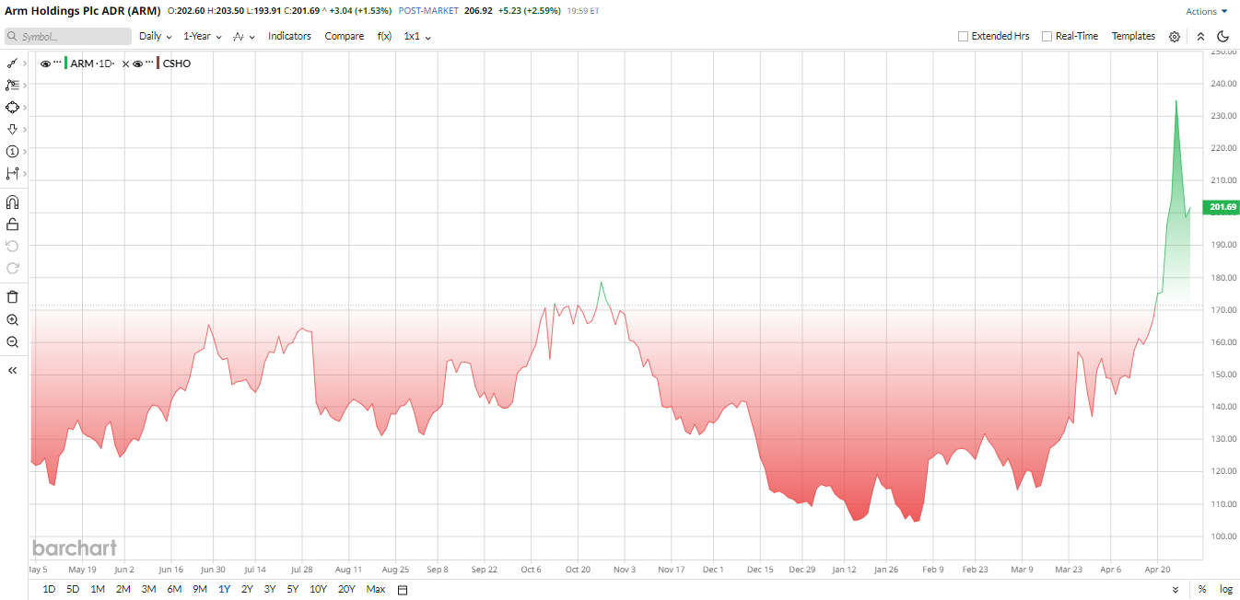
Task: Select the 6M time range tab
Action: [x=174, y=589]
